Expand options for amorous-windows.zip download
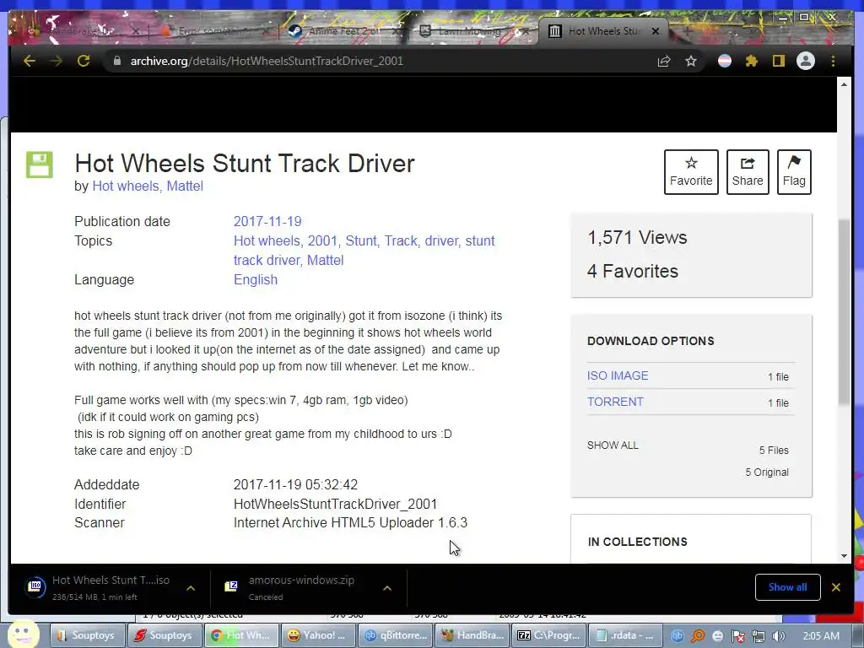864x648 pixels. coord(387,588)
